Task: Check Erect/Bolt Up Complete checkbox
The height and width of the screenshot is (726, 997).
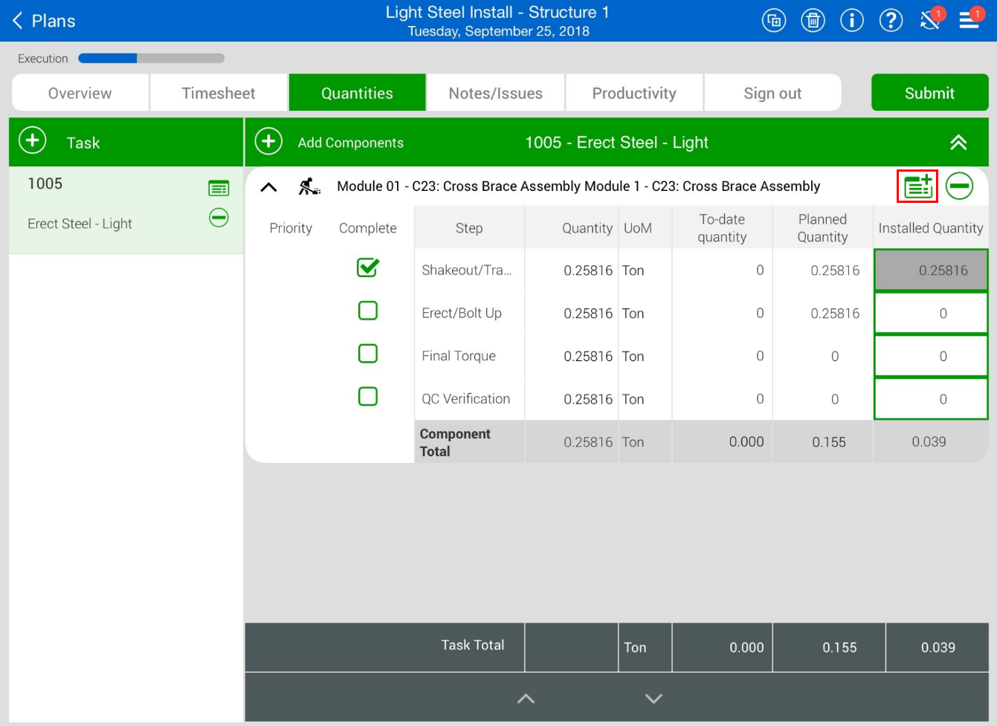Action: click(368, 311)
